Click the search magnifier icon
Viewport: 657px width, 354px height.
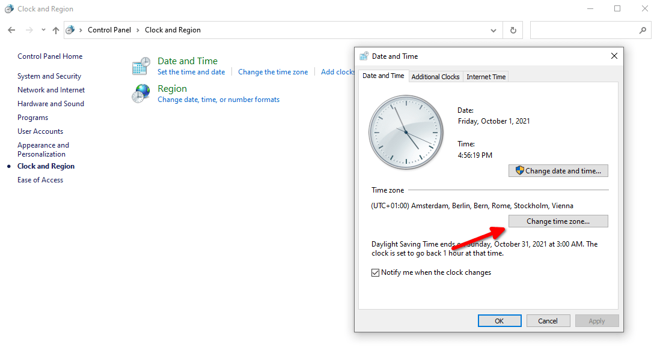tap(643, 29)
